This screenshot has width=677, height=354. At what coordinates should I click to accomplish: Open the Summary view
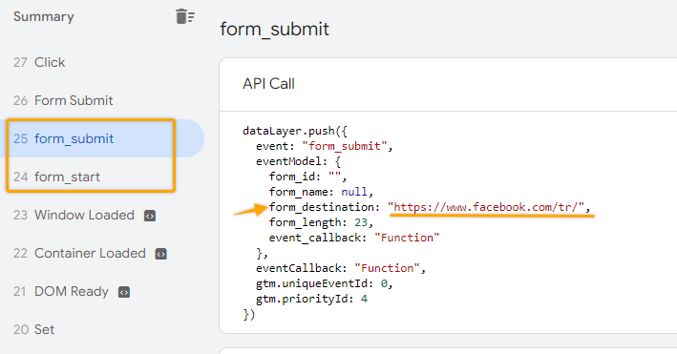click(44, 16)
